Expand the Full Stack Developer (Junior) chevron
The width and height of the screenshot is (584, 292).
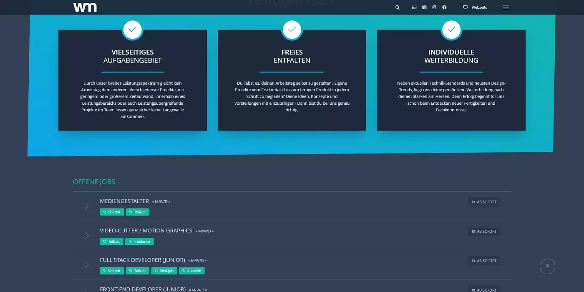(87, 264)
